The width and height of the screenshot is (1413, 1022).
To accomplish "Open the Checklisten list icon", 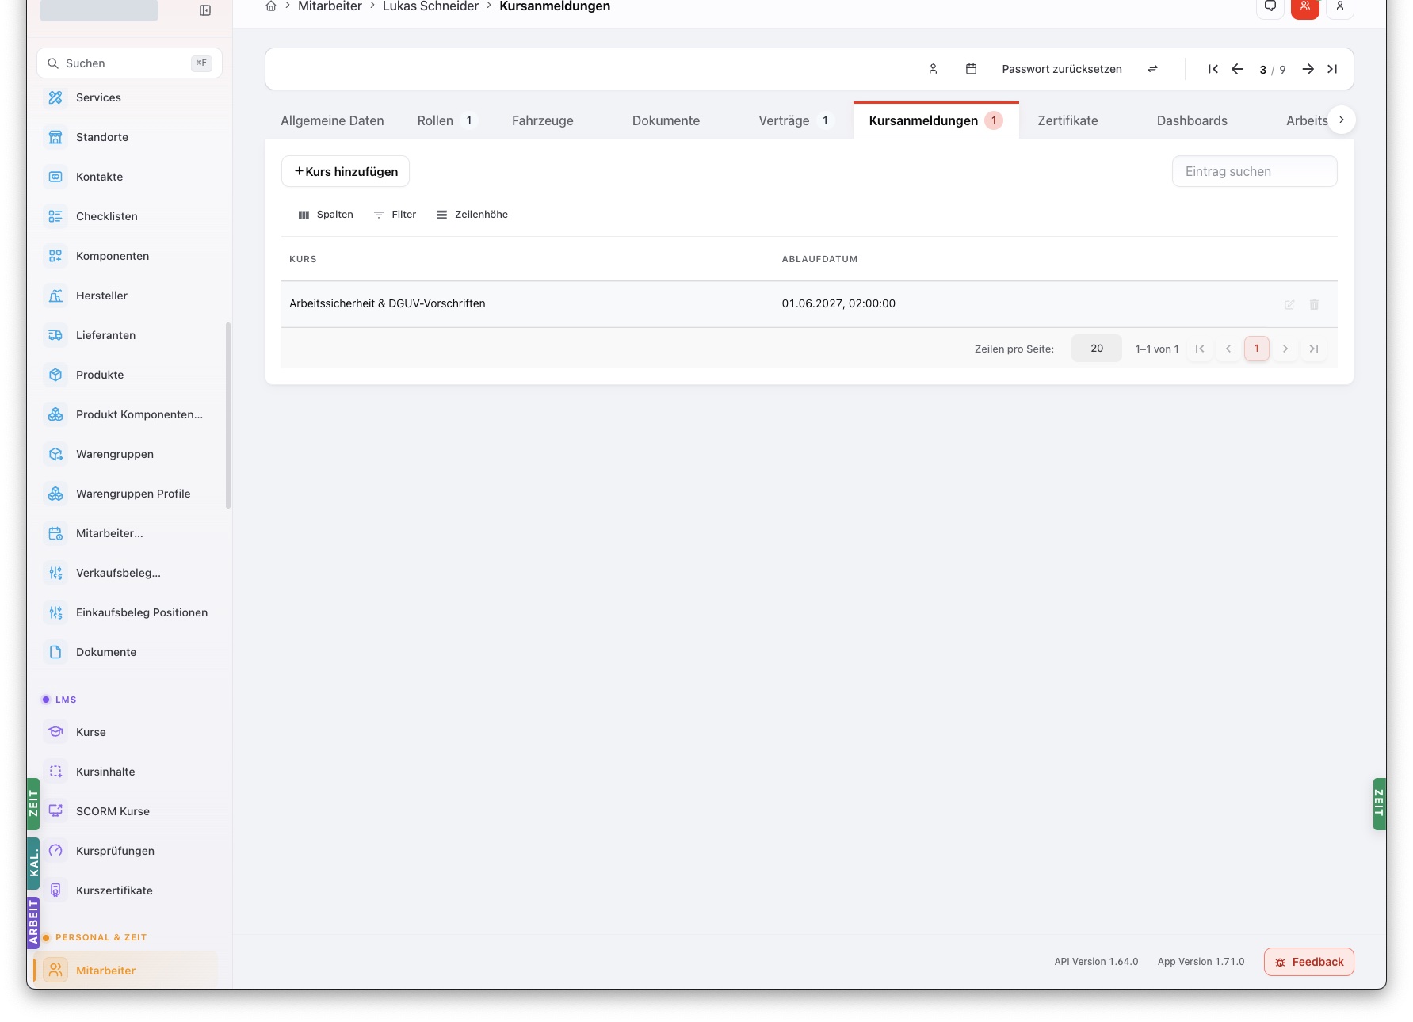I will click(x=55, y=216).
